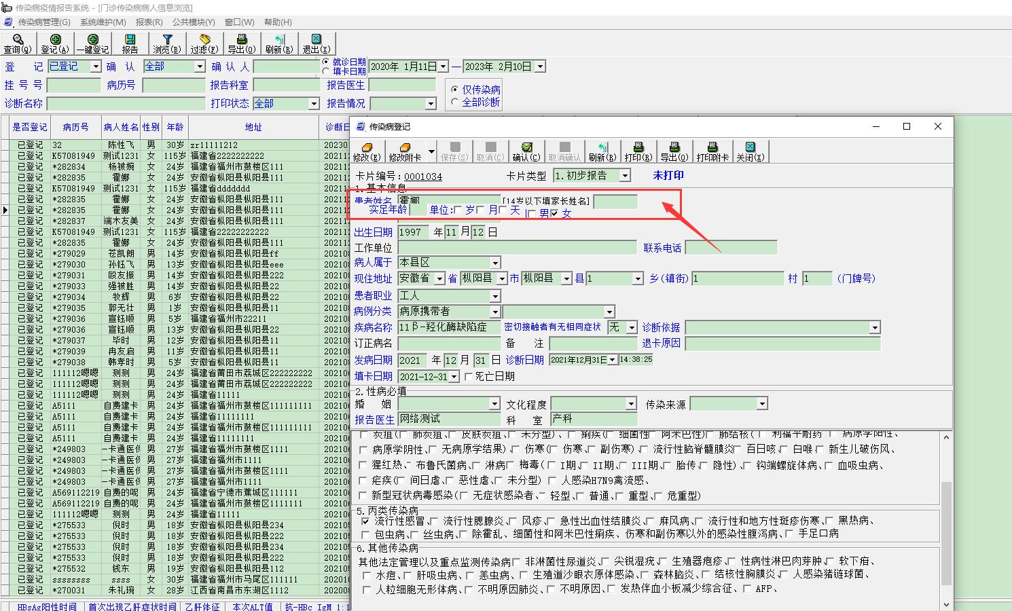Click the dialog 刷新(R) refresh icon
1012x611 pixels.
tap(602, 147)
